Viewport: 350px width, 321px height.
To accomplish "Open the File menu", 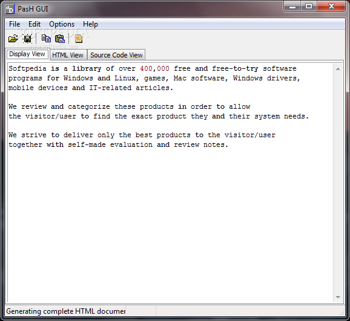I will pos(15,24).
